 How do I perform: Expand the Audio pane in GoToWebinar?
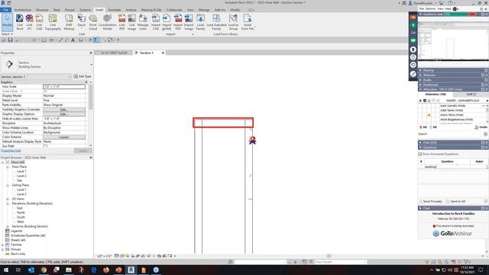click(420, 79)
